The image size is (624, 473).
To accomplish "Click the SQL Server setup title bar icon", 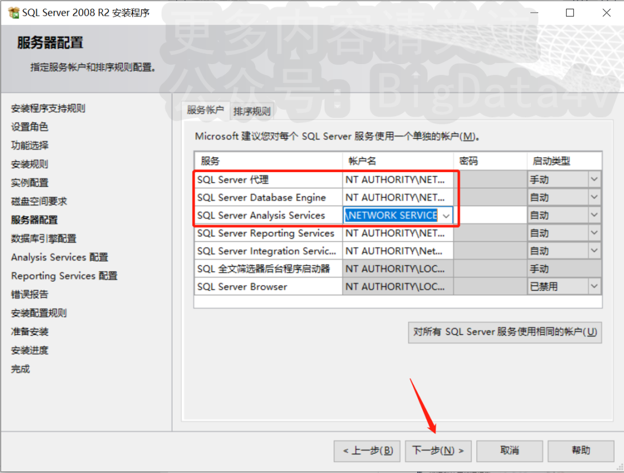I will [13, 13].
